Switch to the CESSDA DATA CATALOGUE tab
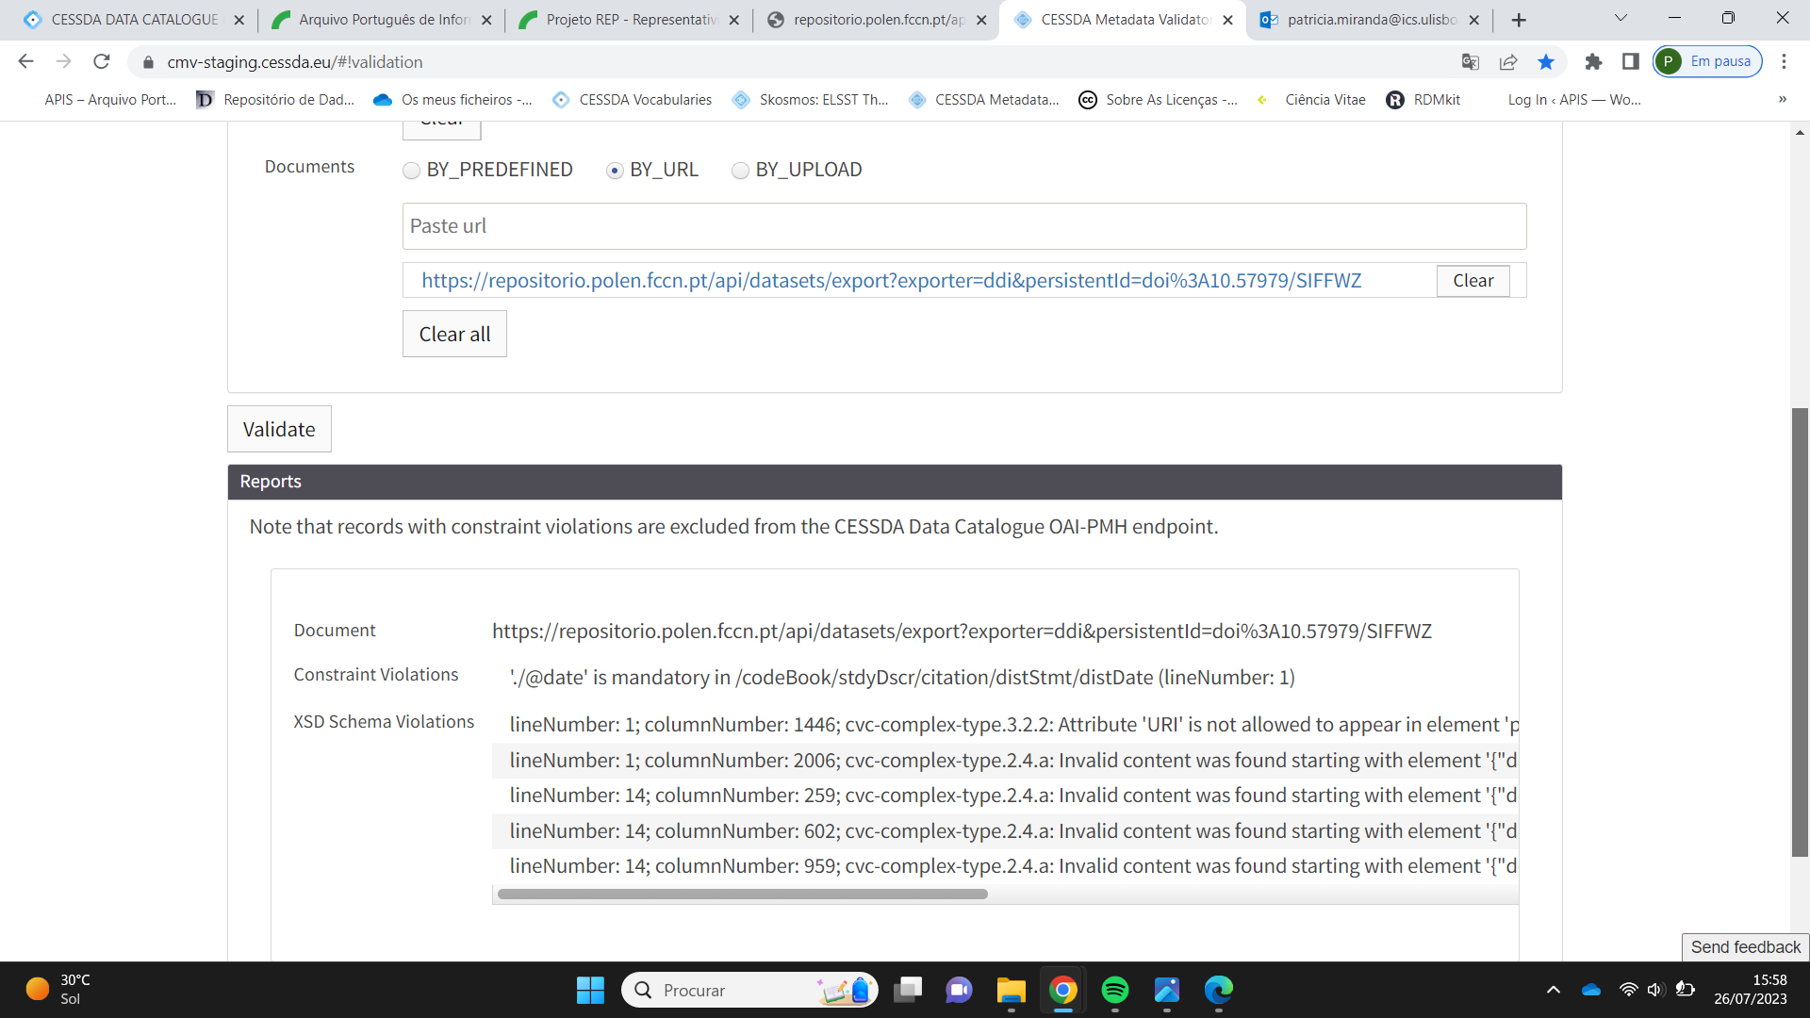 132,19
